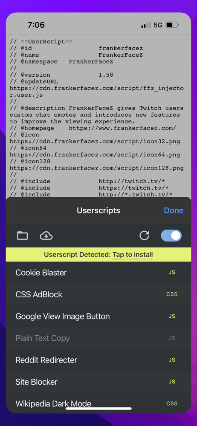197x426 pixels.
Task: Tap the cloud download updates icon
Action: tap(46, 236)
